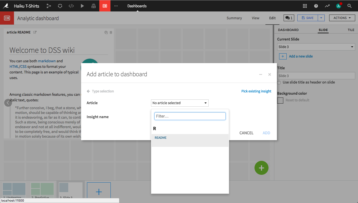Go to previous slide with left arrow

tap(8, 103)
